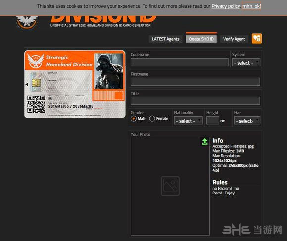
Task: Click the agent portrait on the ID card
Action: [x=108, y=71]
